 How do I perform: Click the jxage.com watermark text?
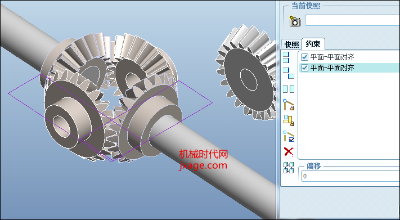point(203,165)
